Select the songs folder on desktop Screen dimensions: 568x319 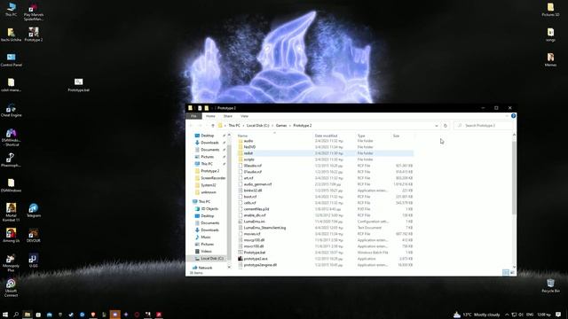pyautogui.click(x=550, y=35)
